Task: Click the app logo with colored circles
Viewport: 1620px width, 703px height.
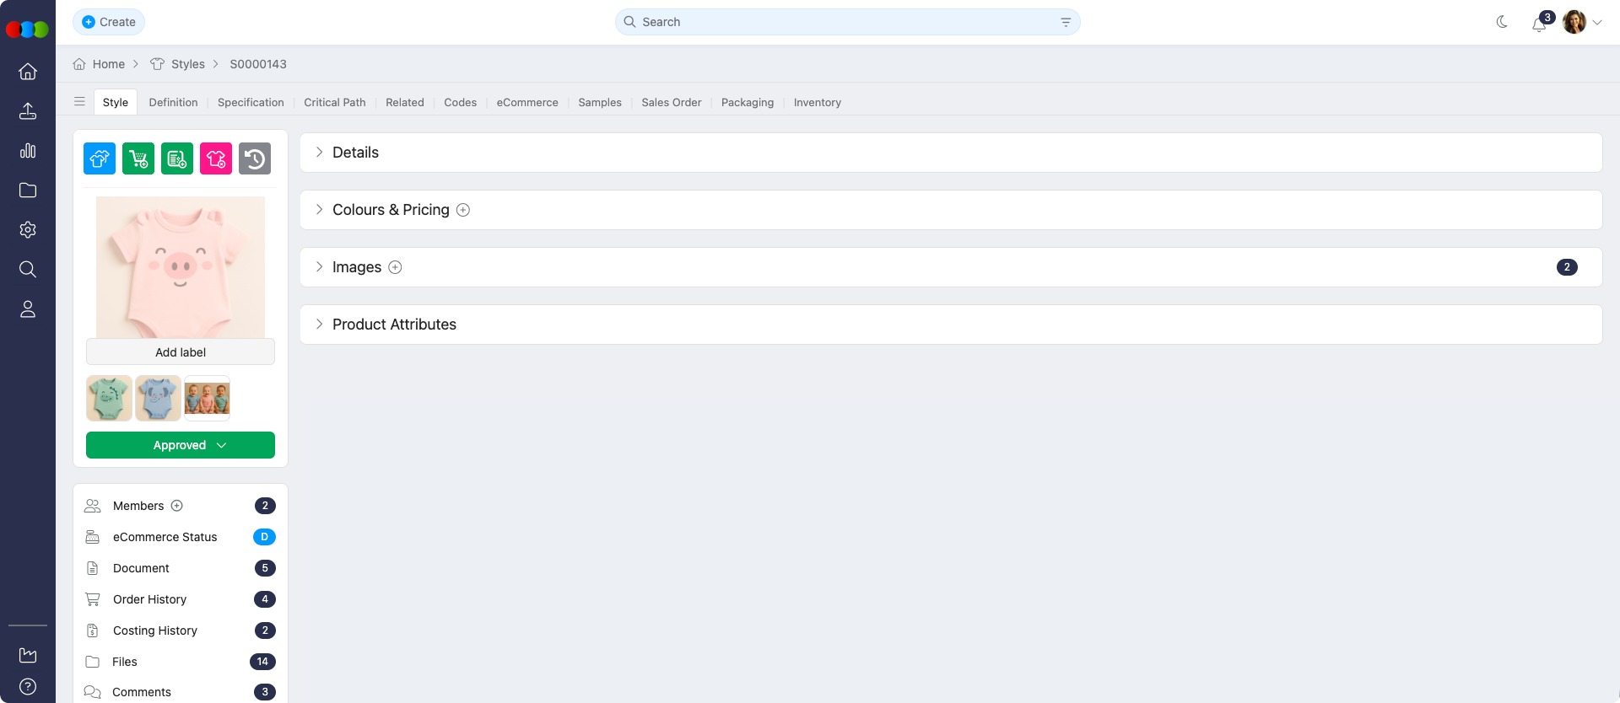Action: (27, 30)
